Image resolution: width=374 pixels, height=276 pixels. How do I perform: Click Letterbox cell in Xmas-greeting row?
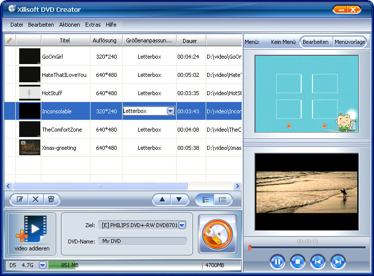(149, 148)
